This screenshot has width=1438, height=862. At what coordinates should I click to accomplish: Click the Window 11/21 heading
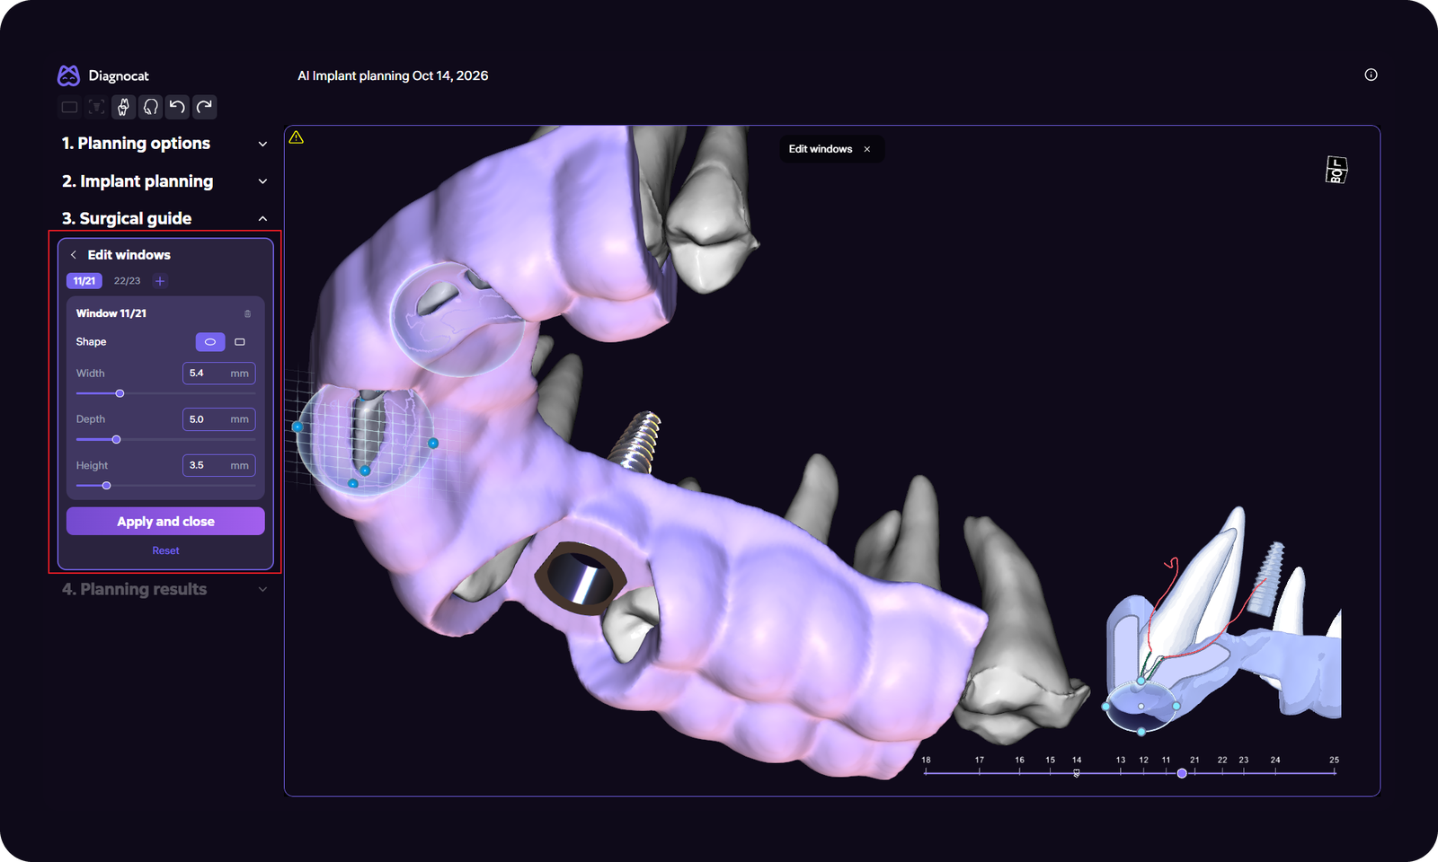[111, 313]
